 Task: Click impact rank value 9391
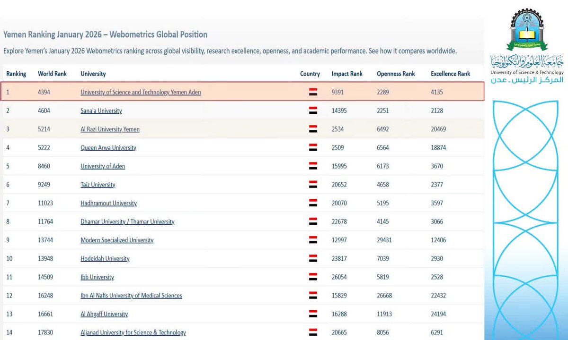(x=338, y=93)
